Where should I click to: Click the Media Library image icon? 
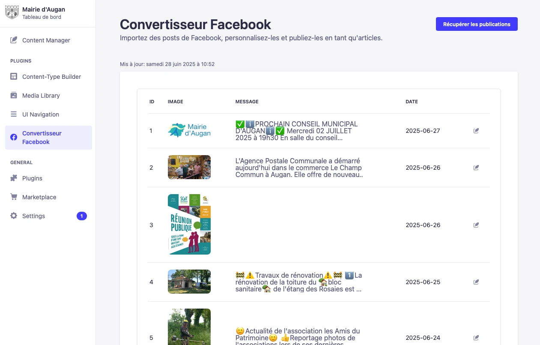(14, 96)
